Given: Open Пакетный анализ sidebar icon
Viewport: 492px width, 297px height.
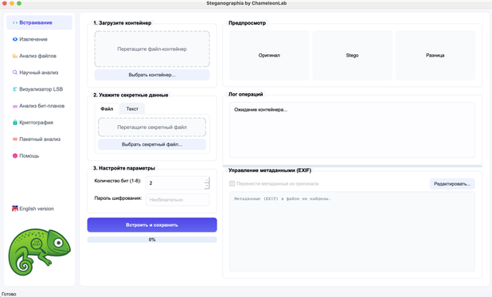Looking at the screenshot, I should [x=15, y=139].
